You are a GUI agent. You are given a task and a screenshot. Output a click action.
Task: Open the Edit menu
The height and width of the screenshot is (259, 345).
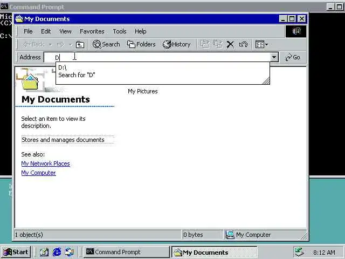(46, 31)
